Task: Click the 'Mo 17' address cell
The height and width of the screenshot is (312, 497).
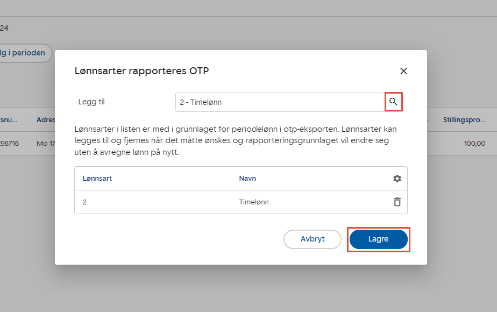Action: [x=46, y=144]
